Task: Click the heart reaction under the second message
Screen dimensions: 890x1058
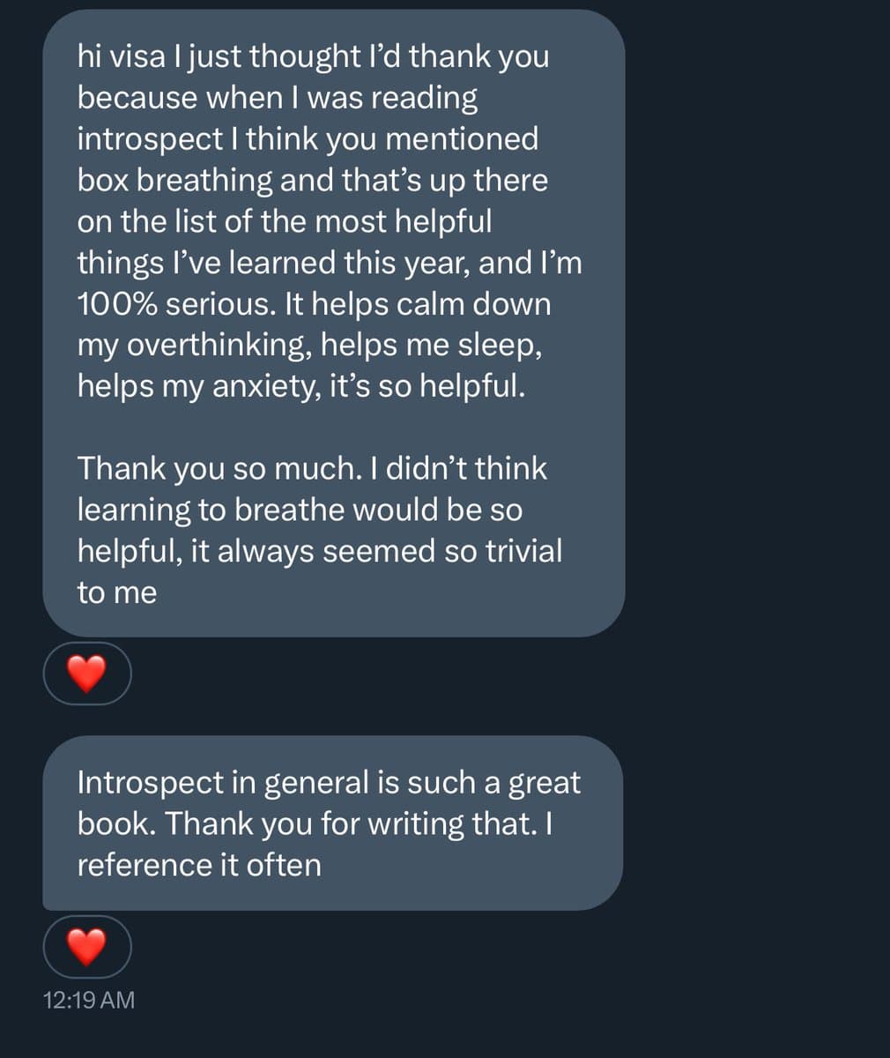Action: click(x=86, y=948)
